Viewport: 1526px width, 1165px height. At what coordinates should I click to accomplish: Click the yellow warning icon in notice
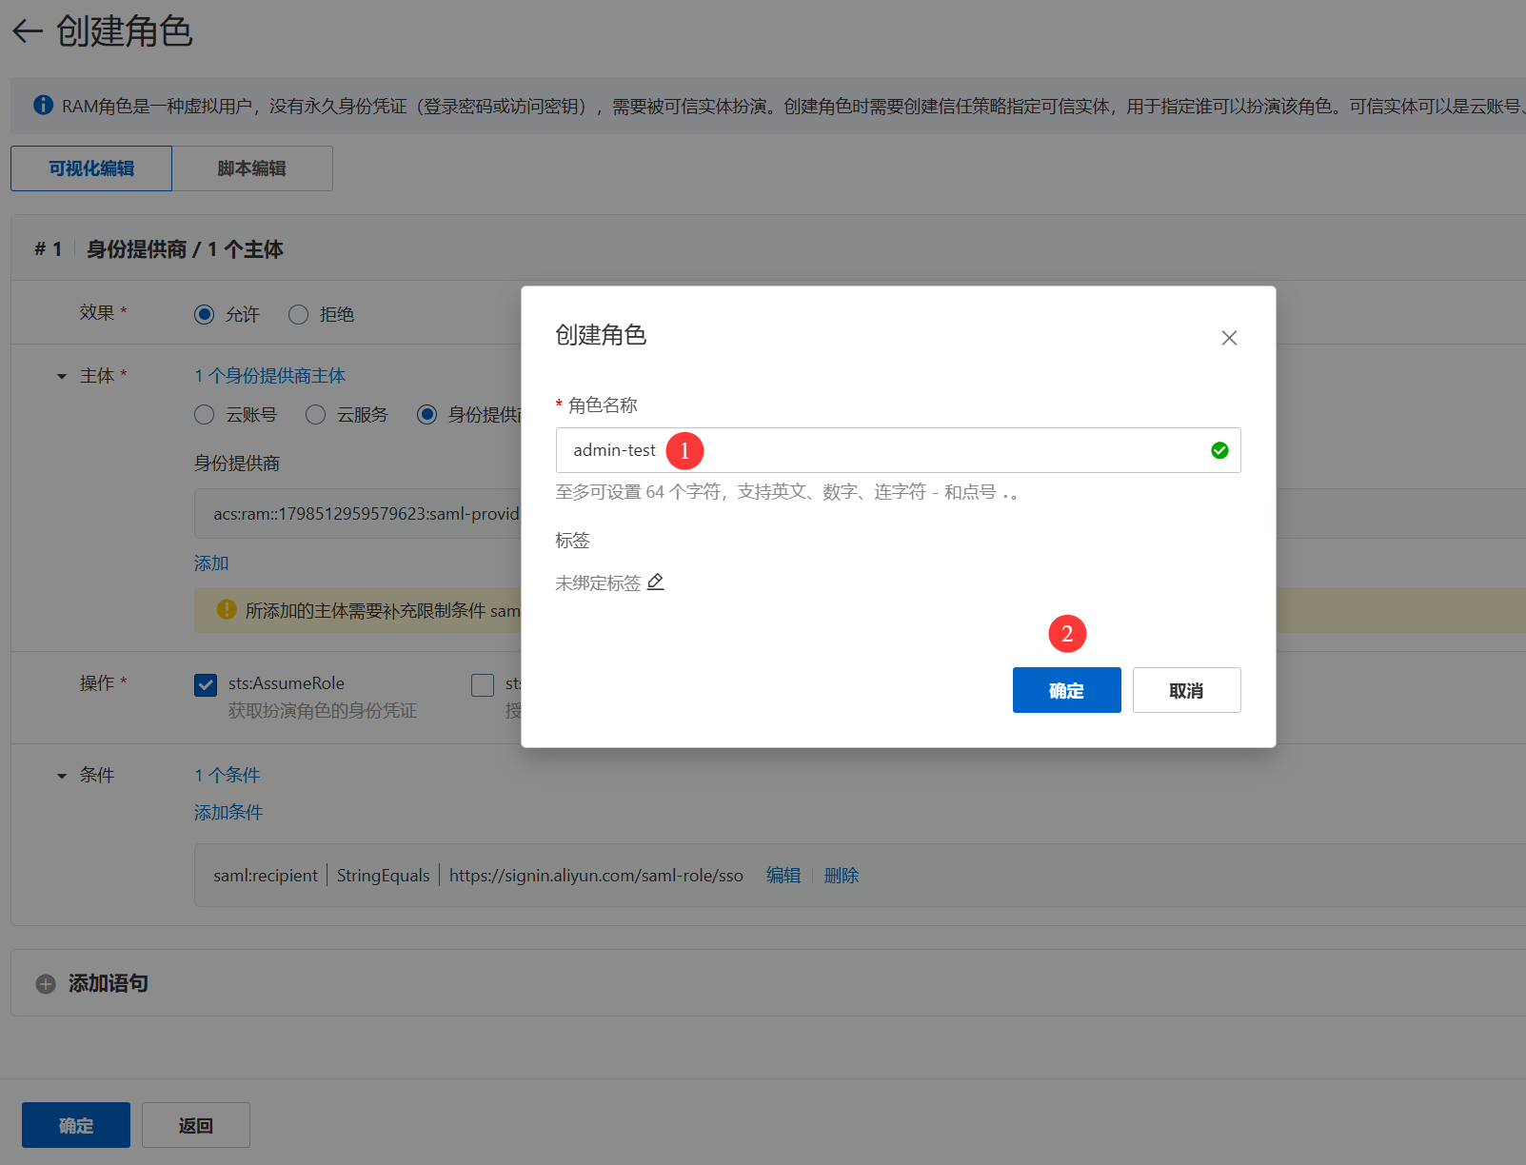[x=227, y=609]
